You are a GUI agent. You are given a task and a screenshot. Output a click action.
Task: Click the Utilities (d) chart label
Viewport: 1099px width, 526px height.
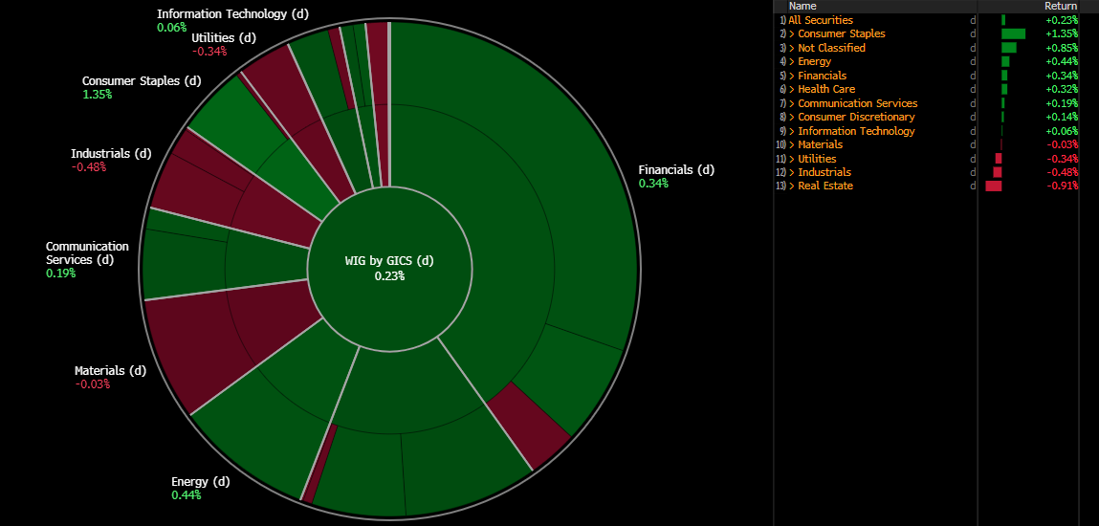click(224, 38)
